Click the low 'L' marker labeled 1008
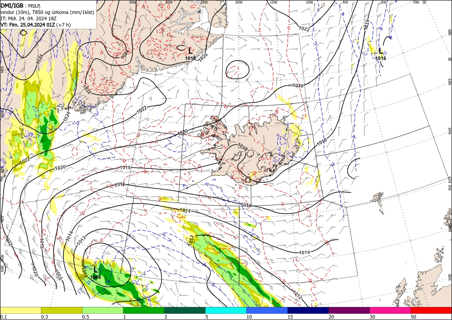 tap(96, 269)
